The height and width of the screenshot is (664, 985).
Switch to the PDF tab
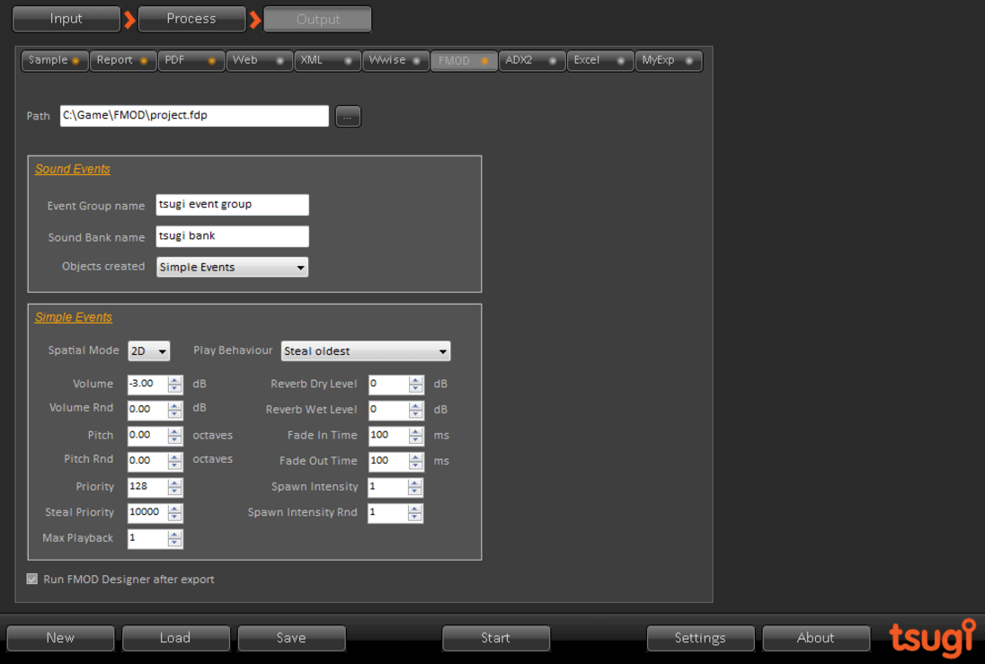pyautogui.click(x=191, y=60)
